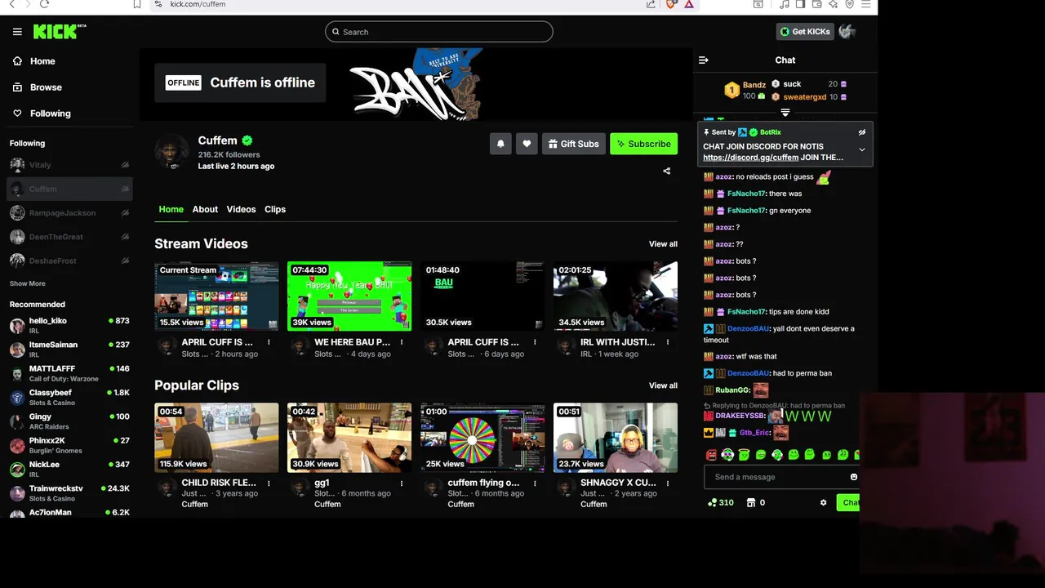Open options menu for cuffem flying clip
1045x588 pixels.
click(x=534, y=483)
